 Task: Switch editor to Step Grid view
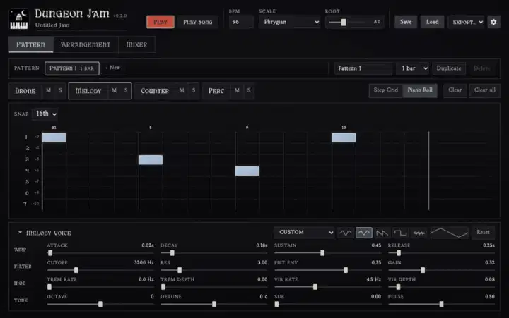(x=386, y=90)
